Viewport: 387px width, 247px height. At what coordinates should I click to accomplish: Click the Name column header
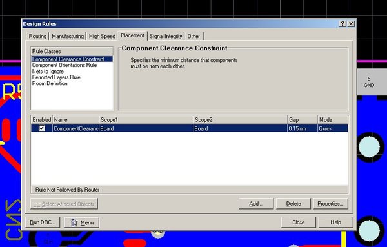click(75, 120)
